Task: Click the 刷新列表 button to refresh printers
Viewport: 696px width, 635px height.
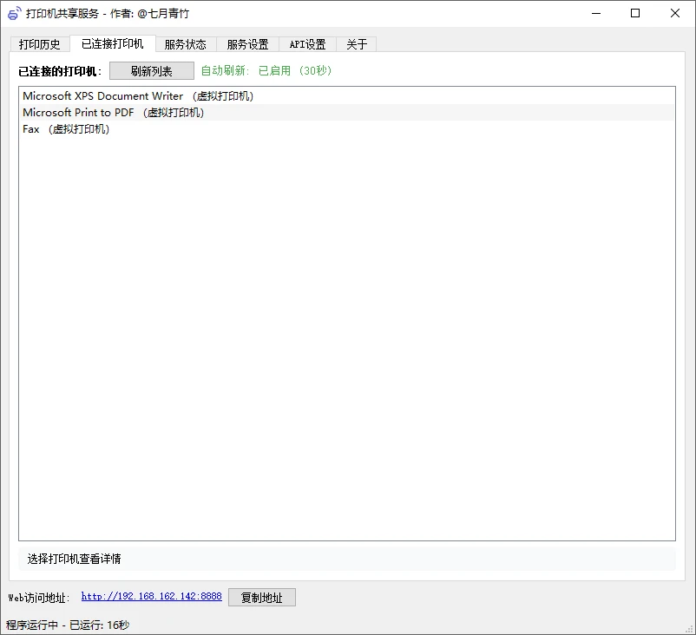Action: point(151,70)
